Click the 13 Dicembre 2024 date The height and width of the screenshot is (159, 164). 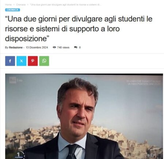[x=37, y=48]
